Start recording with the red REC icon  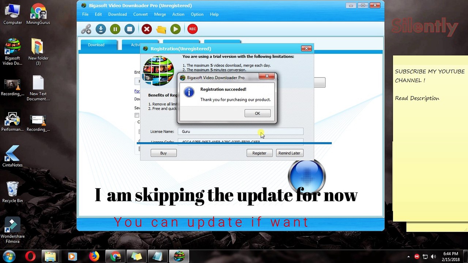pyautogui.click(x=192, y=29)
